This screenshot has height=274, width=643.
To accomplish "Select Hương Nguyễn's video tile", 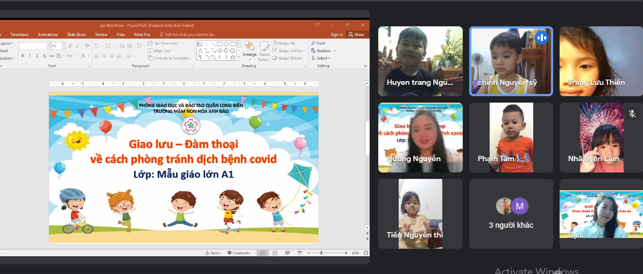I will coord(420,138).
